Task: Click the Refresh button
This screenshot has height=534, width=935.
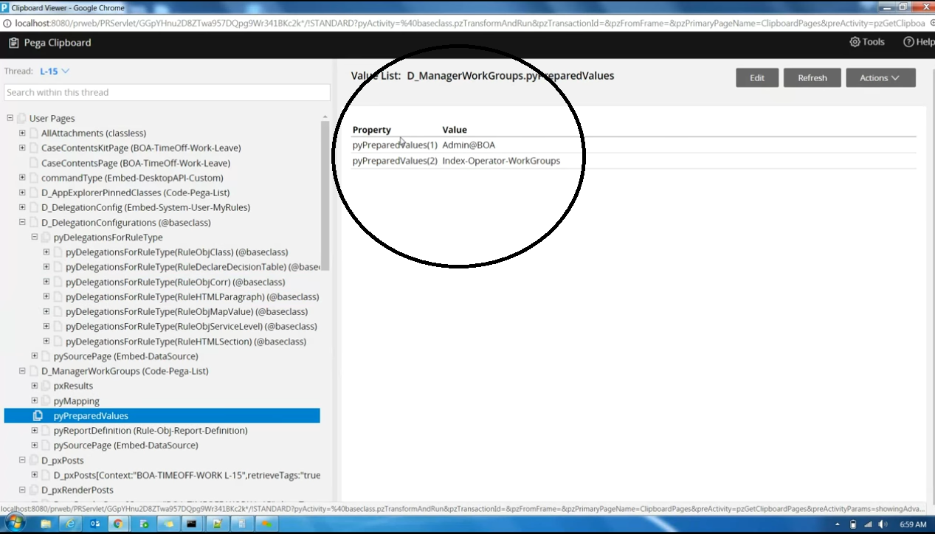Action: point(812,77)
